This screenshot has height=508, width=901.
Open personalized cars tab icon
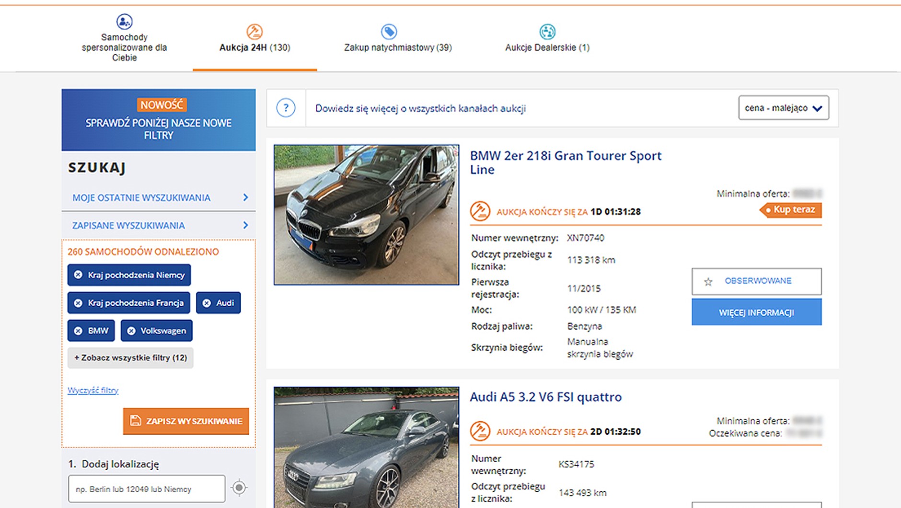(124, 22)
